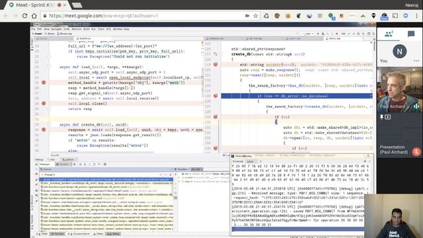
Task: Open the IDE Run menu
Action: tap(93, 29)
